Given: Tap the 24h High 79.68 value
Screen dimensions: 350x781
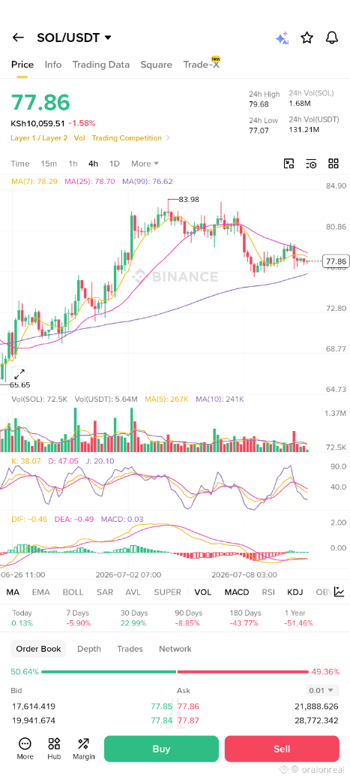Looking at the screenshot, I should [259, 104].
